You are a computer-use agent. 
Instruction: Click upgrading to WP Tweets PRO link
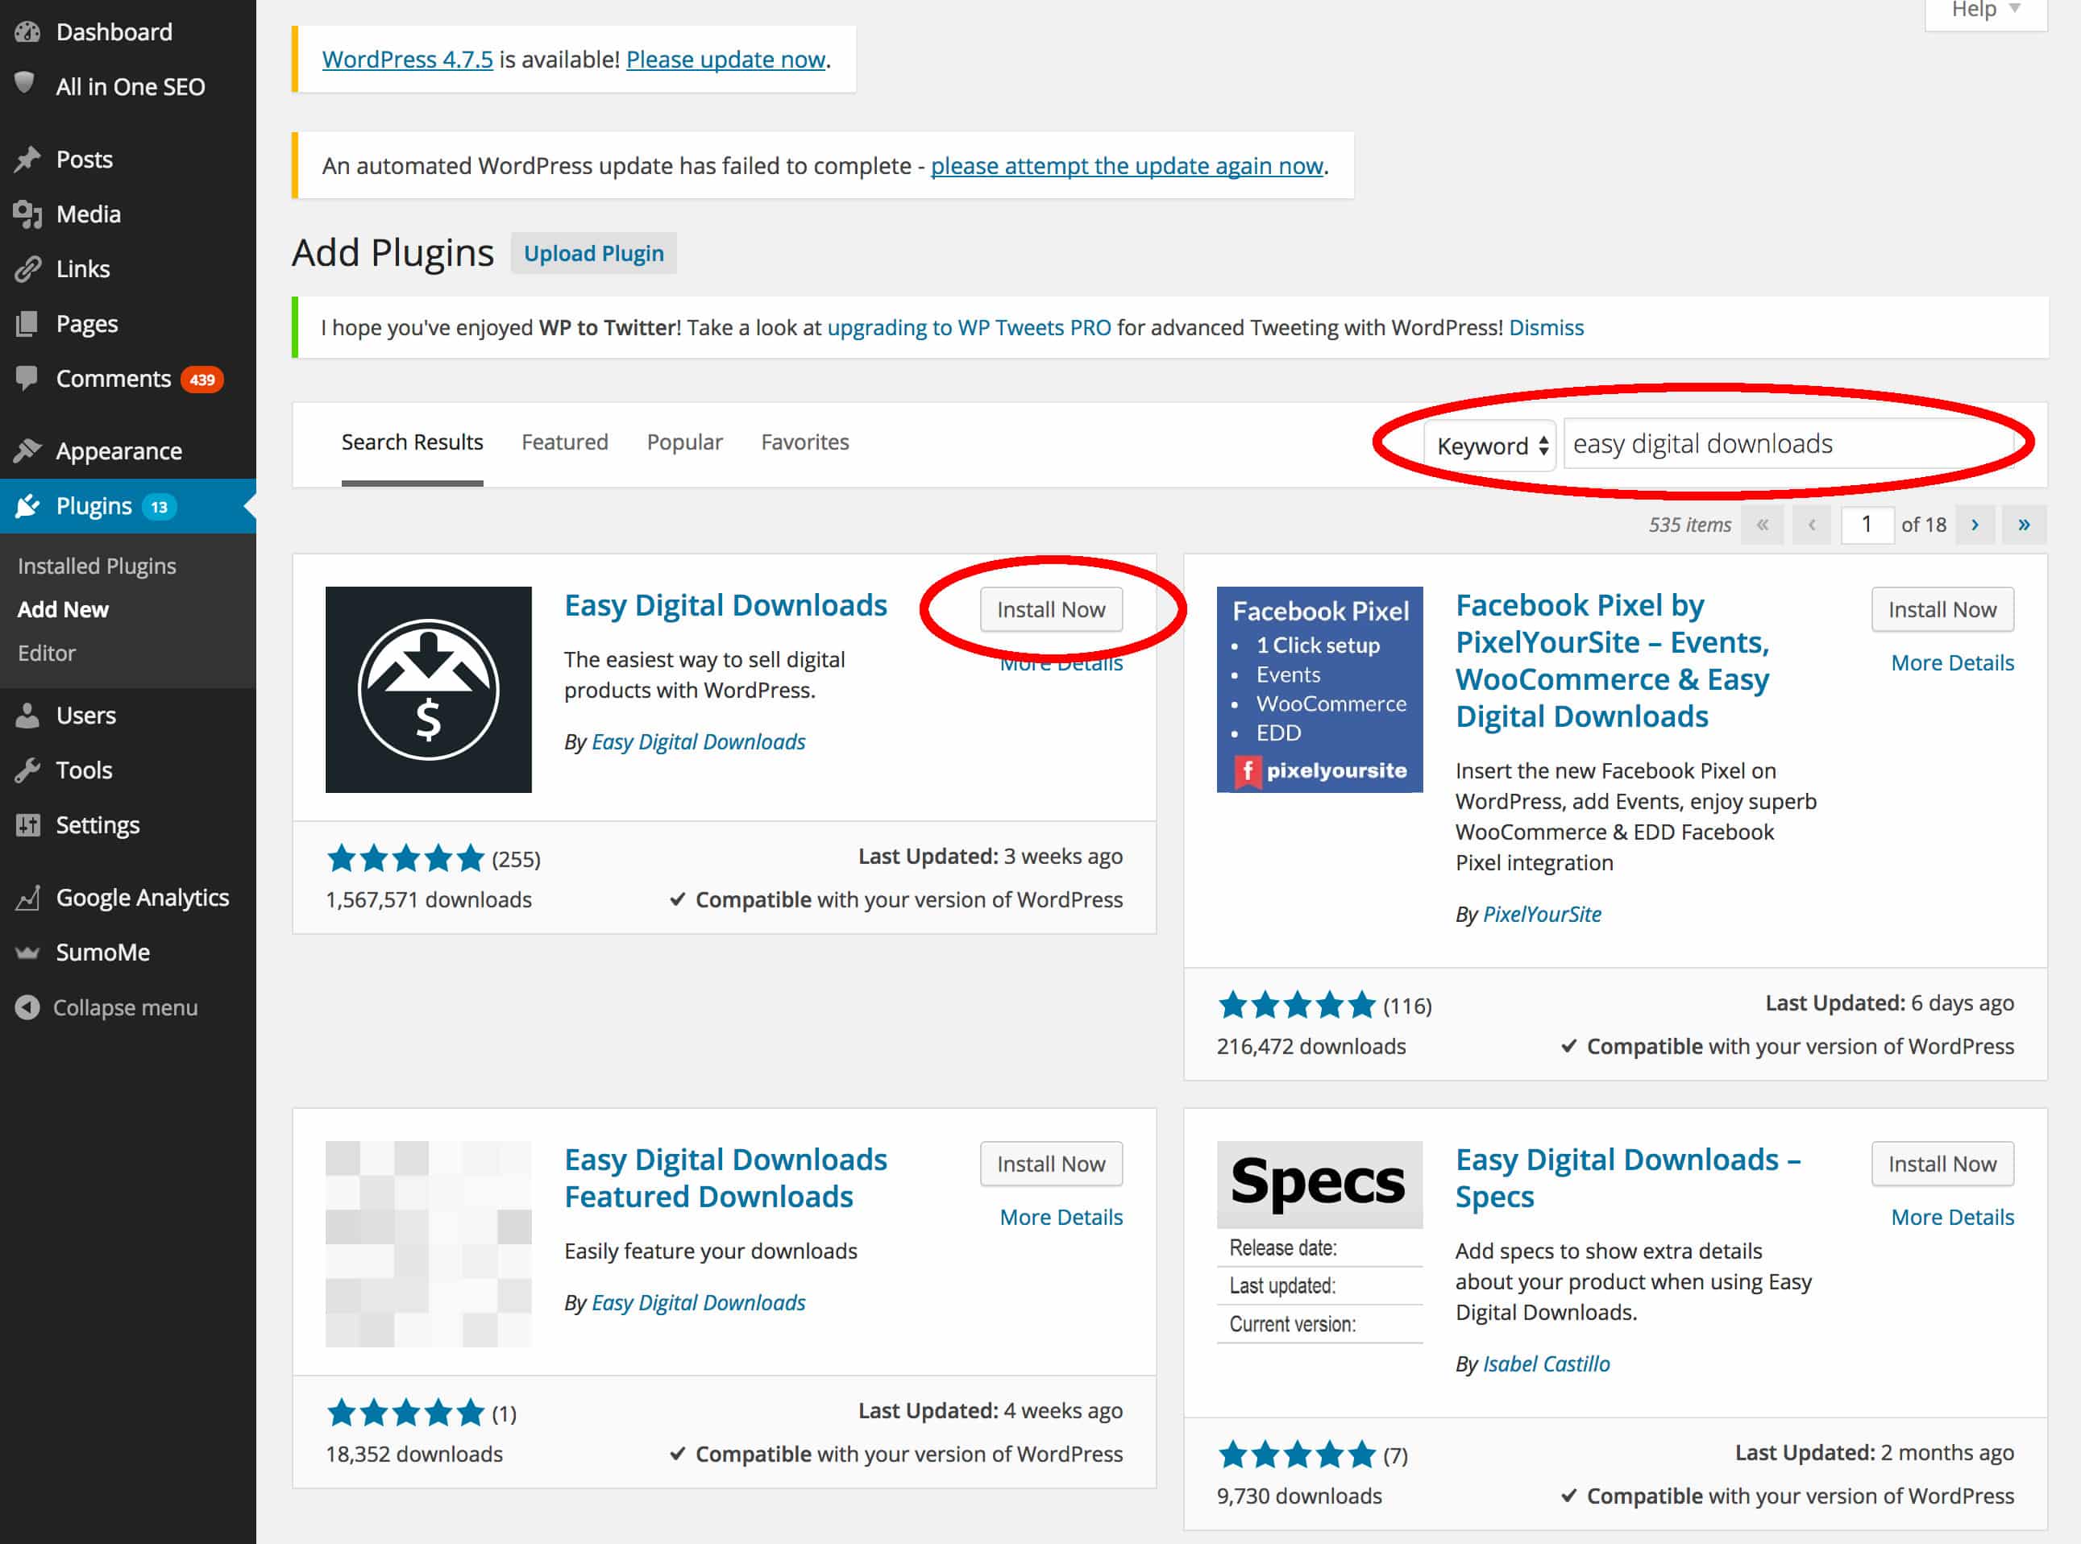coord(970,327)
